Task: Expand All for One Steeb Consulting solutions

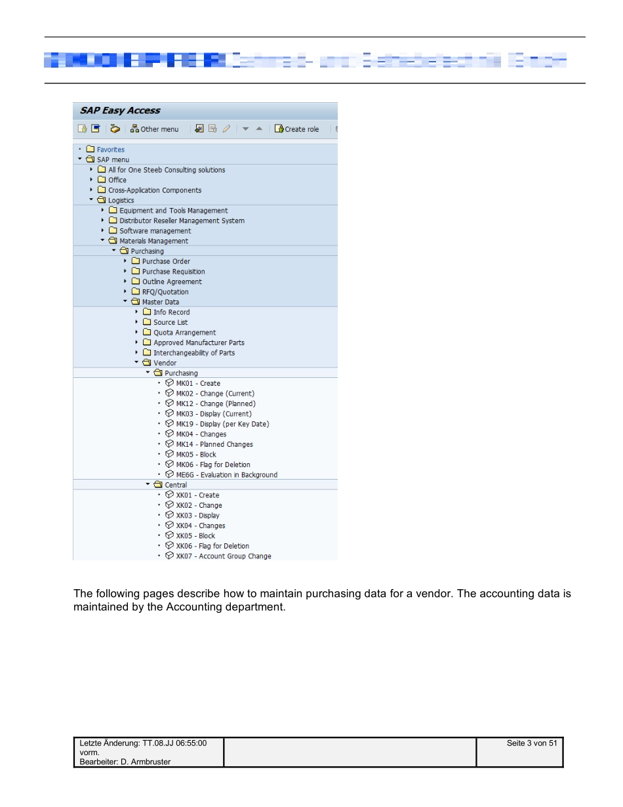Action: pyautogui.click(x=92, y=169)
